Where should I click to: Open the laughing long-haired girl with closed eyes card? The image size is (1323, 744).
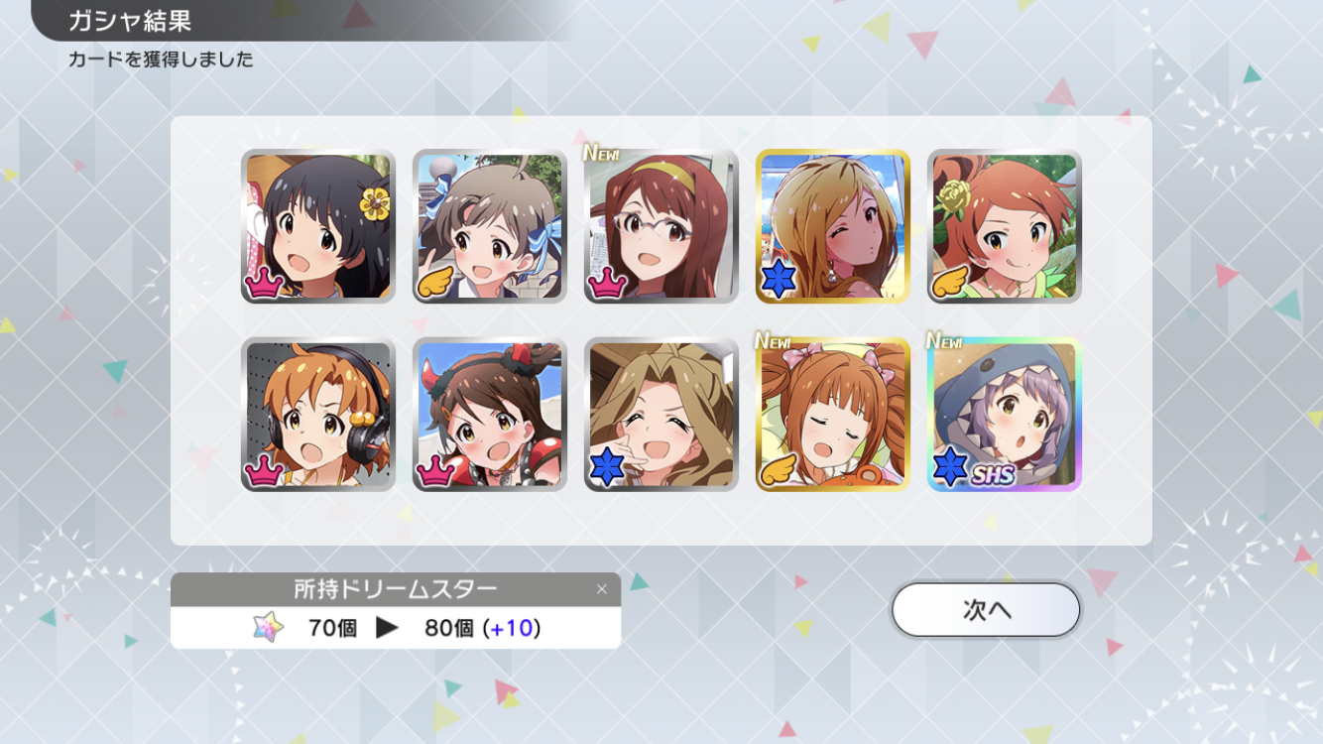(661, 415)
